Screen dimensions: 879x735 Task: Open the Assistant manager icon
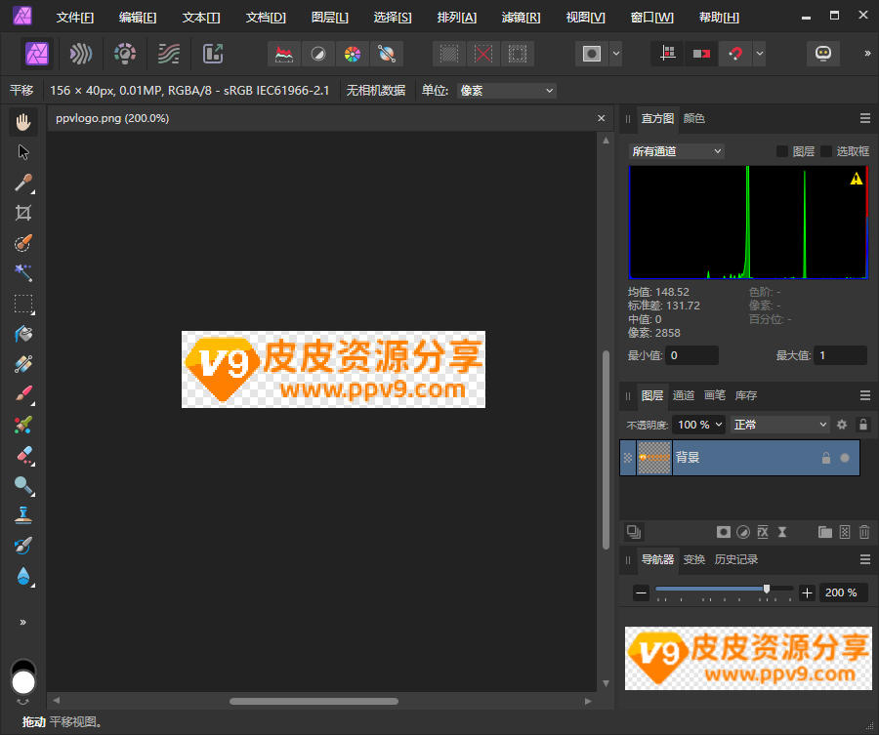[823, 54]
